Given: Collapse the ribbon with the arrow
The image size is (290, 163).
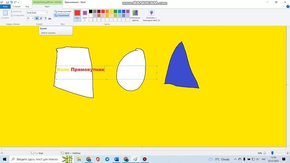Looking at the screenshot, I should [x=284, y=6].
